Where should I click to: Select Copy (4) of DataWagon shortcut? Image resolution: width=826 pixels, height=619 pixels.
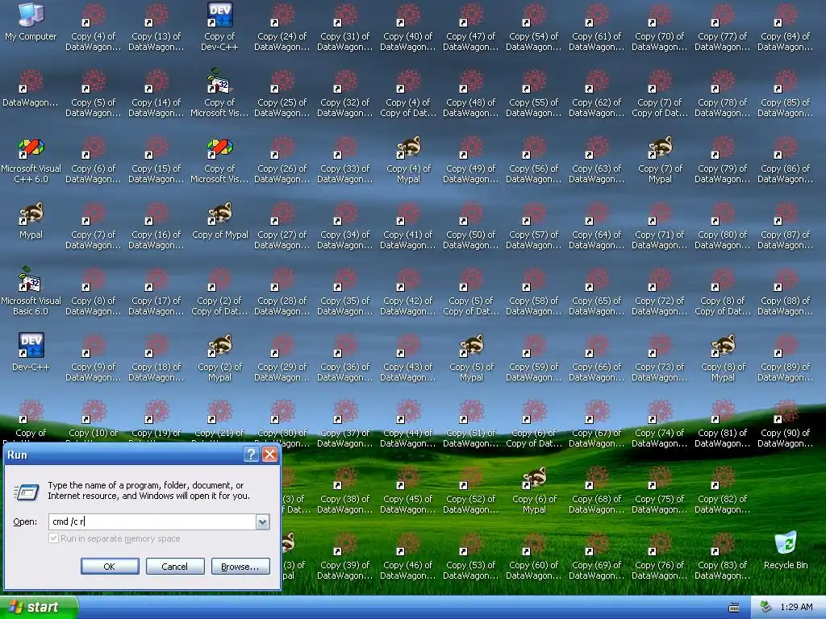94,27
